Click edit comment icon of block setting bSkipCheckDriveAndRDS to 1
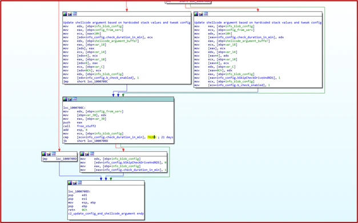The height and width of the screenshot is (223, 358). (x=201, y=14)
